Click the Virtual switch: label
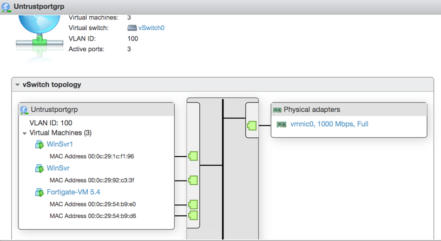Viewport: 441px width, 241px height. [89, 28]
